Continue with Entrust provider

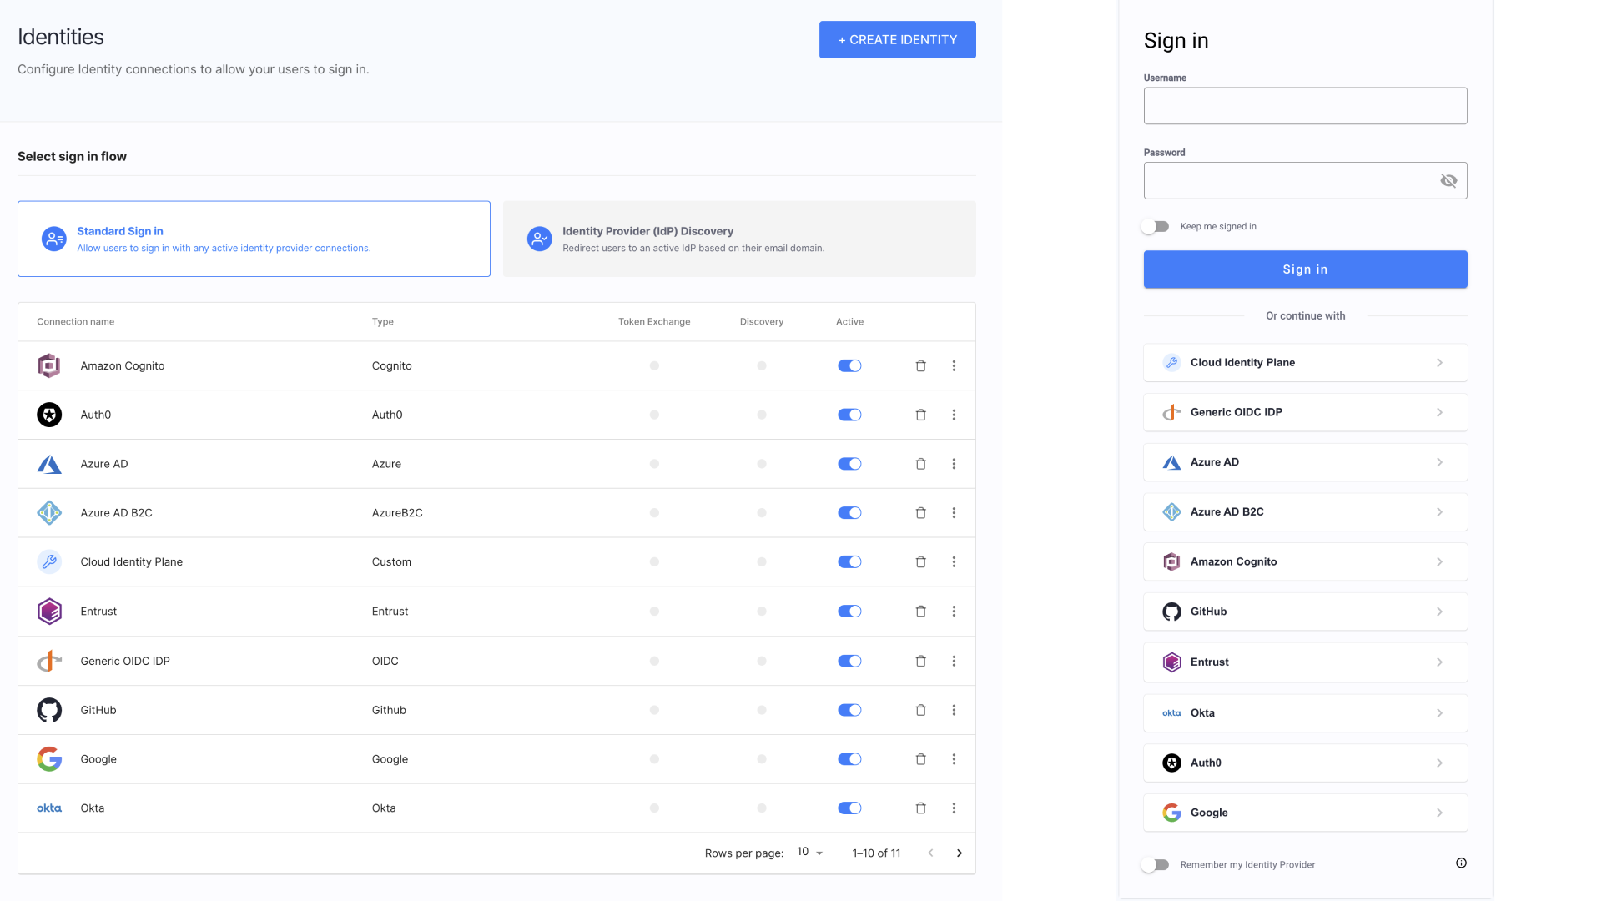click(1305, 662)
